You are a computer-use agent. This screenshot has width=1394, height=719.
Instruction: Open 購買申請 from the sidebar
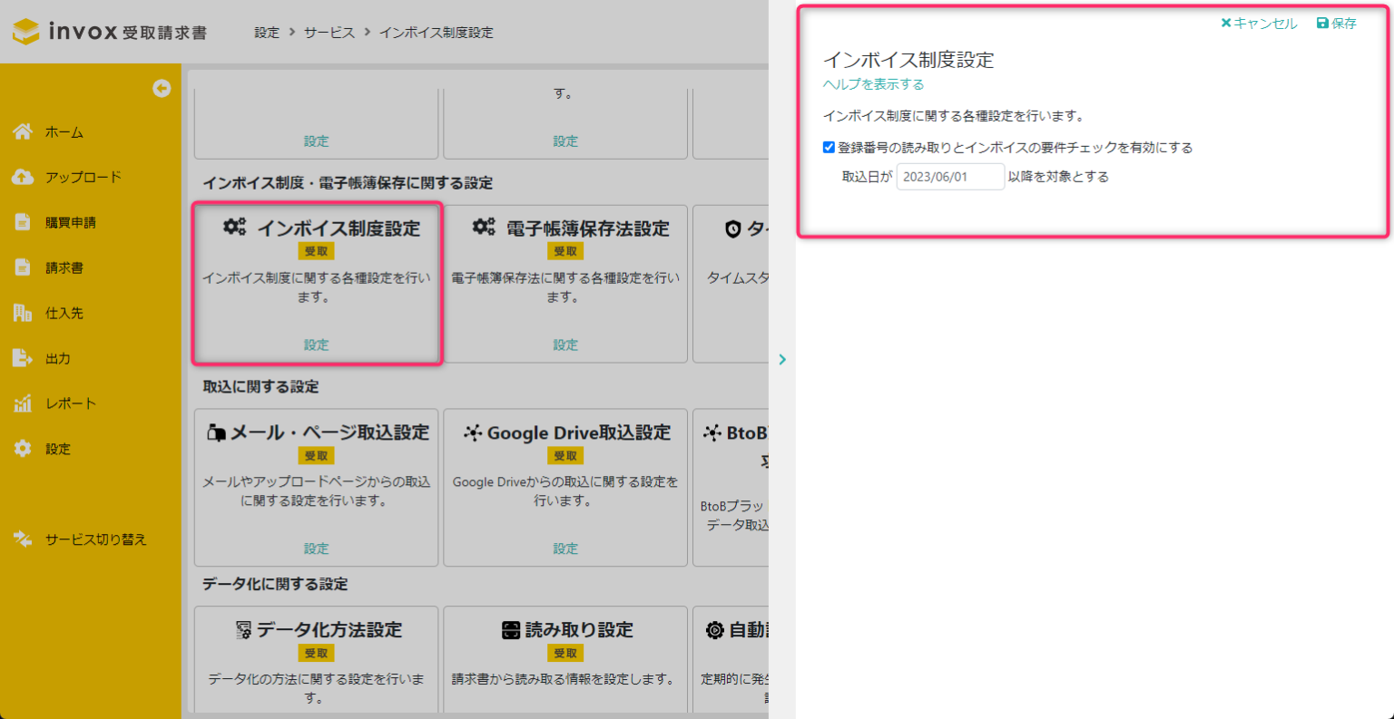click(x=23, y=221)
